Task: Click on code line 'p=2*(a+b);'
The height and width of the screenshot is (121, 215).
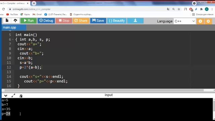Action: pos(31,67)
